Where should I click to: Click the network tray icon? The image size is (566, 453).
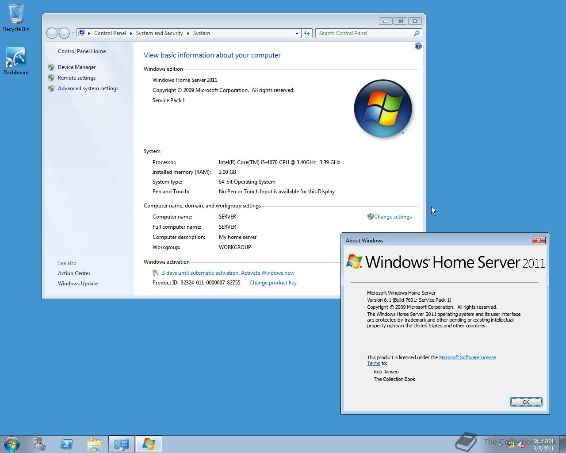tap(511, 445)
